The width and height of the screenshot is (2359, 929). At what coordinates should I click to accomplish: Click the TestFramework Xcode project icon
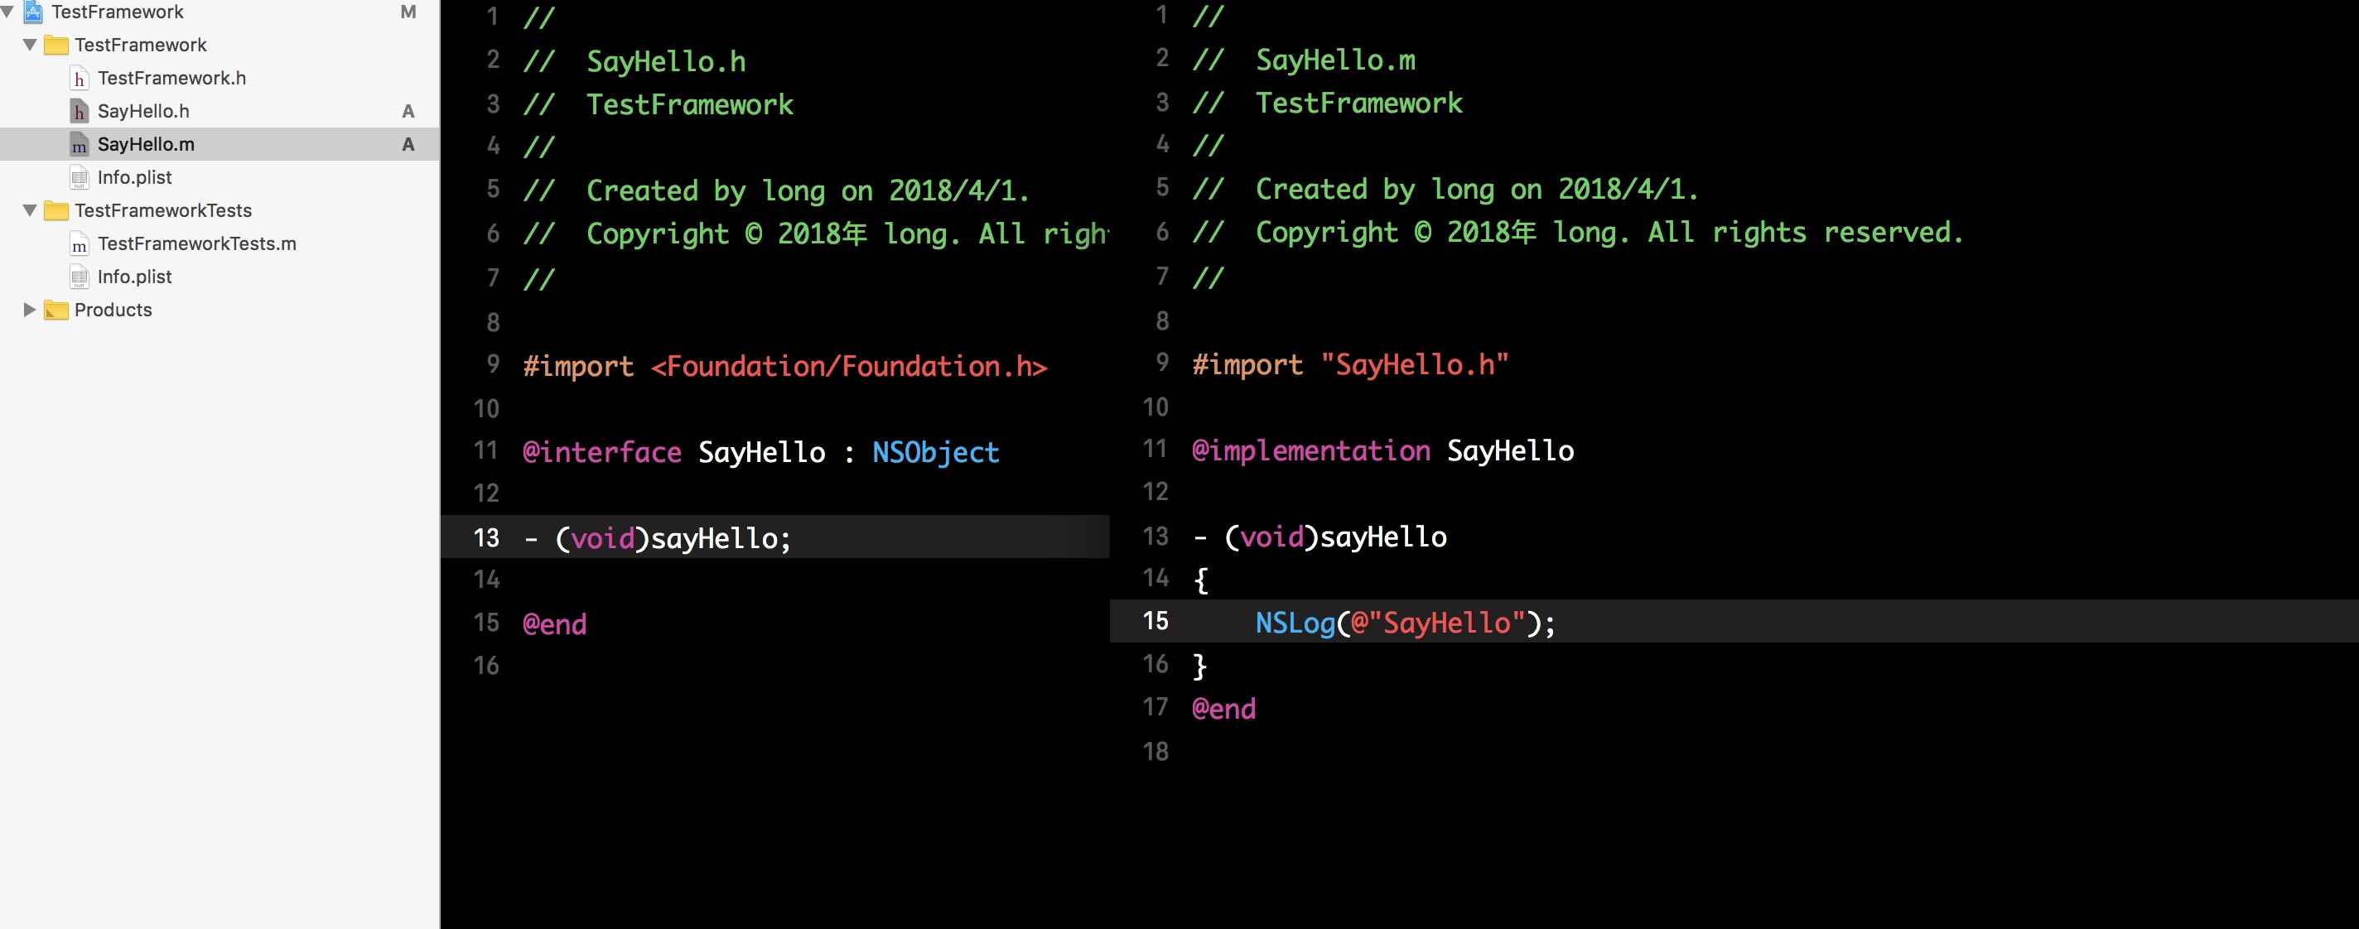coord(33,12)
